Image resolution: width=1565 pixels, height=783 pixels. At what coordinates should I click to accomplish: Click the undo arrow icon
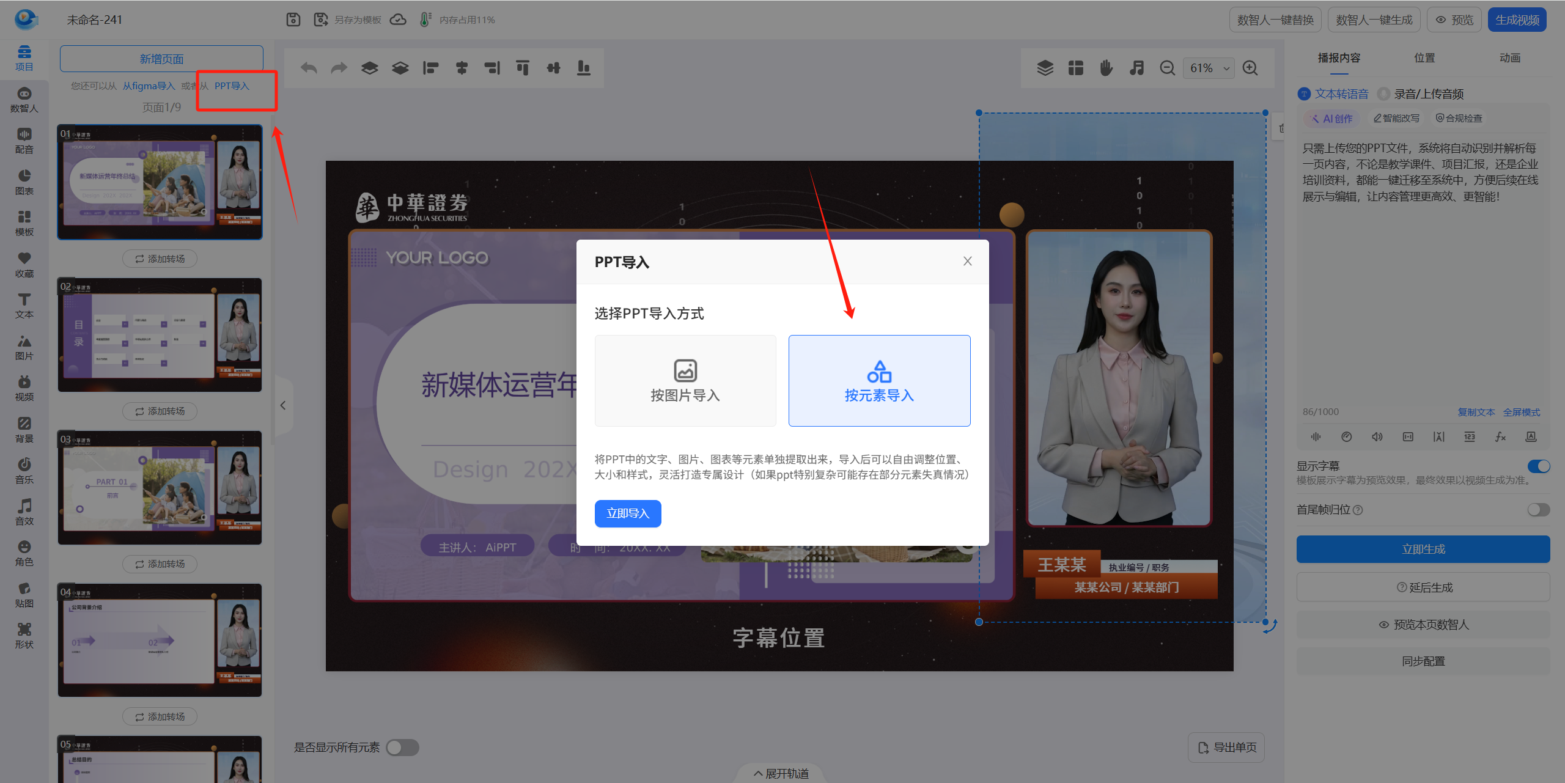coord(309,68)
